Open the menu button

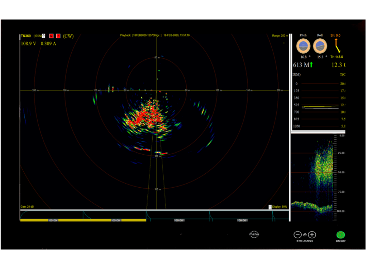click(254, 234)
